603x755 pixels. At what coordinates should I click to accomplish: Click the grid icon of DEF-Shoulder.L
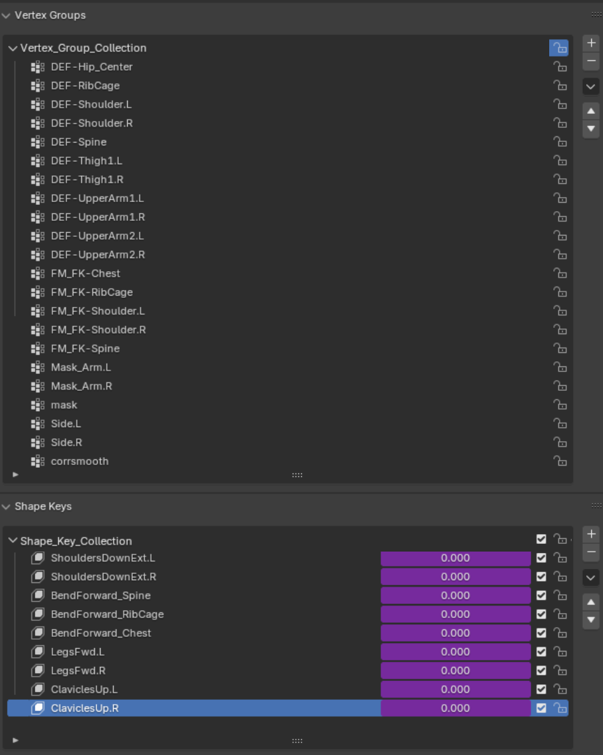tap(38, 104)
